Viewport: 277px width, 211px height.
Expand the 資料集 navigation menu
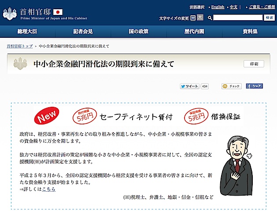pos(249,32)
